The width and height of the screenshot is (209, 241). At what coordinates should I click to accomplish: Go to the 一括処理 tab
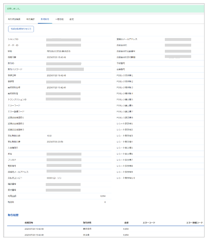pos(59,19)
